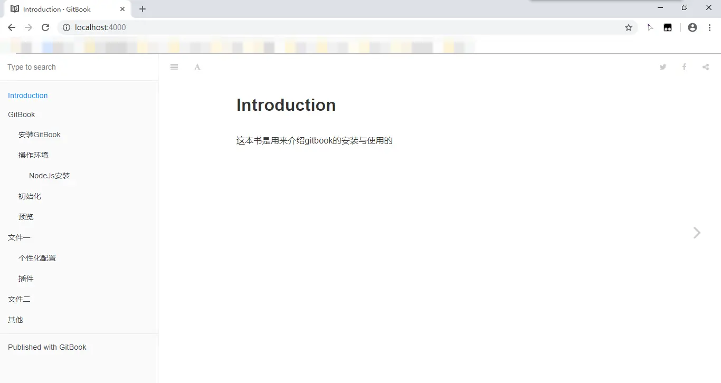
Task: Click the black extension icon in toolbar
Action: click(668, 27)
